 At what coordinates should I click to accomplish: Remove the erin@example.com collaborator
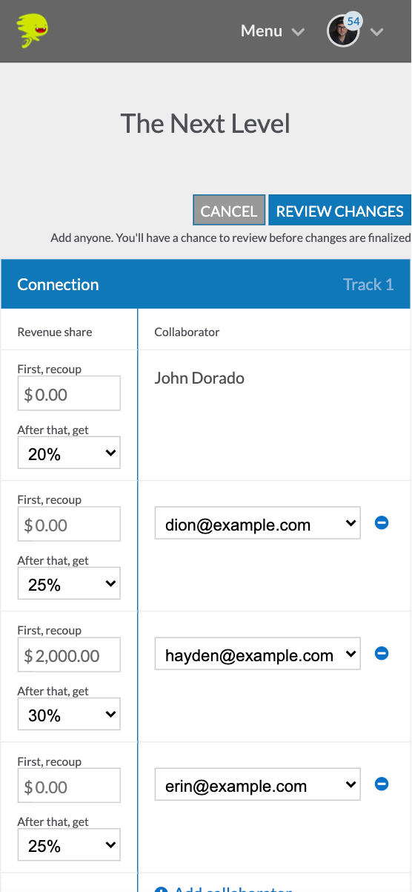[x=382, y=784]
